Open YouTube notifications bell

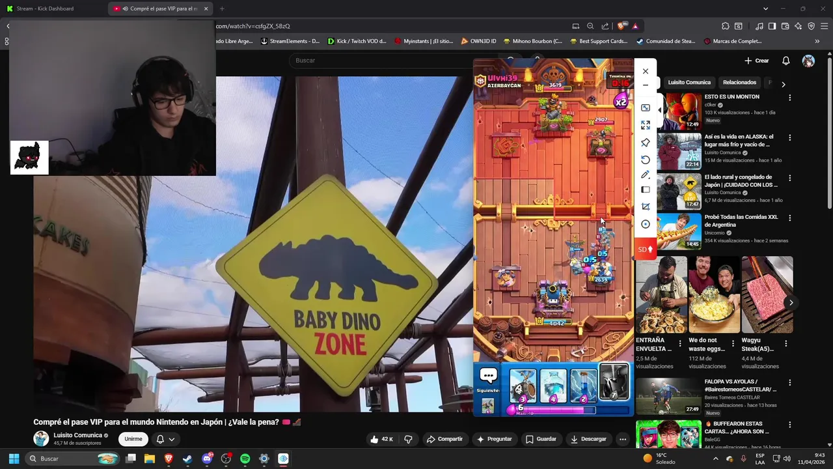pos(785,61)
